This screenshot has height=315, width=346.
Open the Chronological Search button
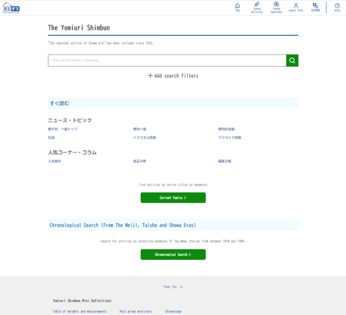coord(173,255)
